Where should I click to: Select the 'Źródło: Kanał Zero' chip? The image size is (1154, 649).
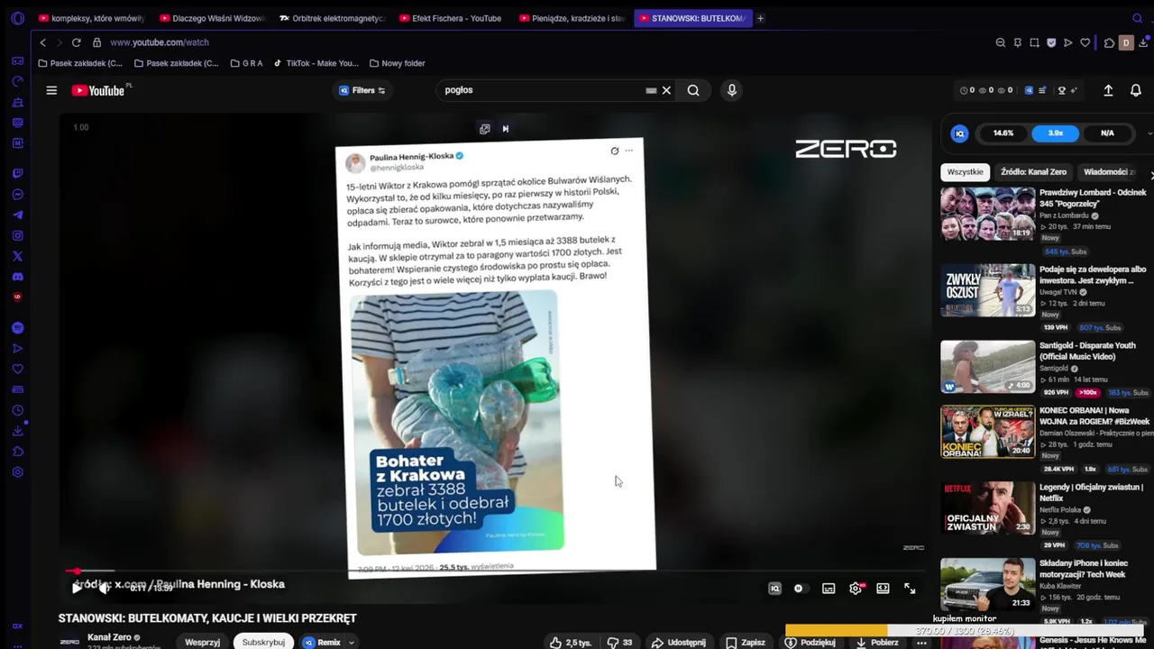click(x=1034, y=172)
